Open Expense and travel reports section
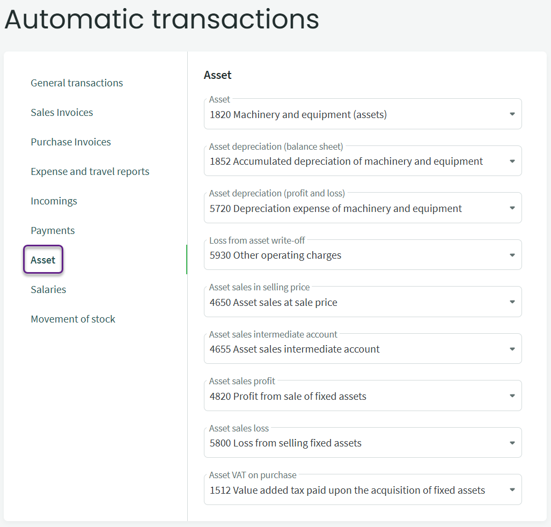The height and width of the screenshot is (527, 551). 90,172
